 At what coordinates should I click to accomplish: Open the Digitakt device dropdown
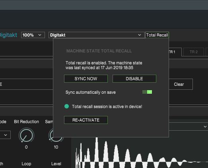(x=97, y=35)
